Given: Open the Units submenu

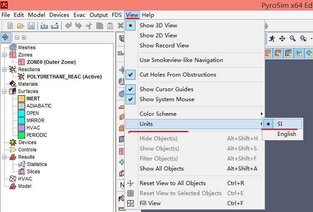Looking at the screenshot, I should [195, 124].
